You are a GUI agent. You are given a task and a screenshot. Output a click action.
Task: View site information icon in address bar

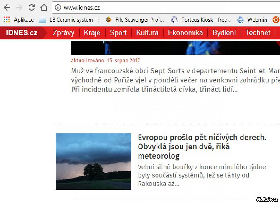(58, 7)
